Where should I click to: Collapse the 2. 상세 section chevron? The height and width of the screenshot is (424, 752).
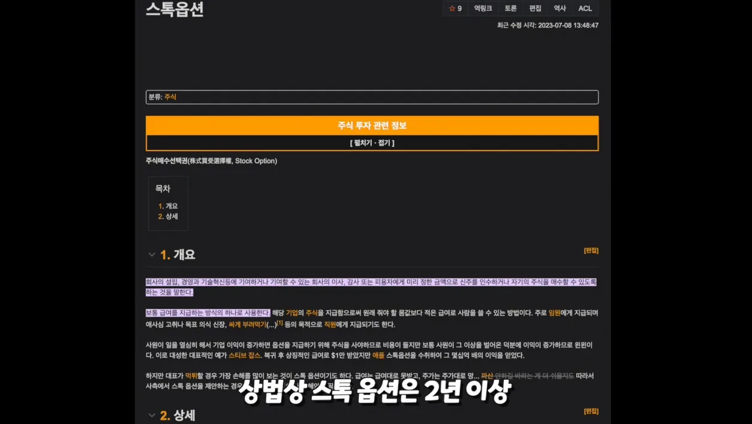[152, 415]
